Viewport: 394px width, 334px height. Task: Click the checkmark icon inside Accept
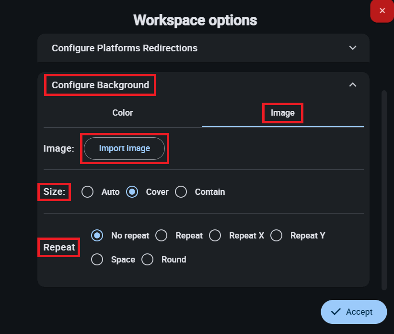[x=336, y=312]
